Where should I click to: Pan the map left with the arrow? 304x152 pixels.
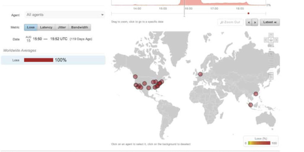click(x=266, y=40)
